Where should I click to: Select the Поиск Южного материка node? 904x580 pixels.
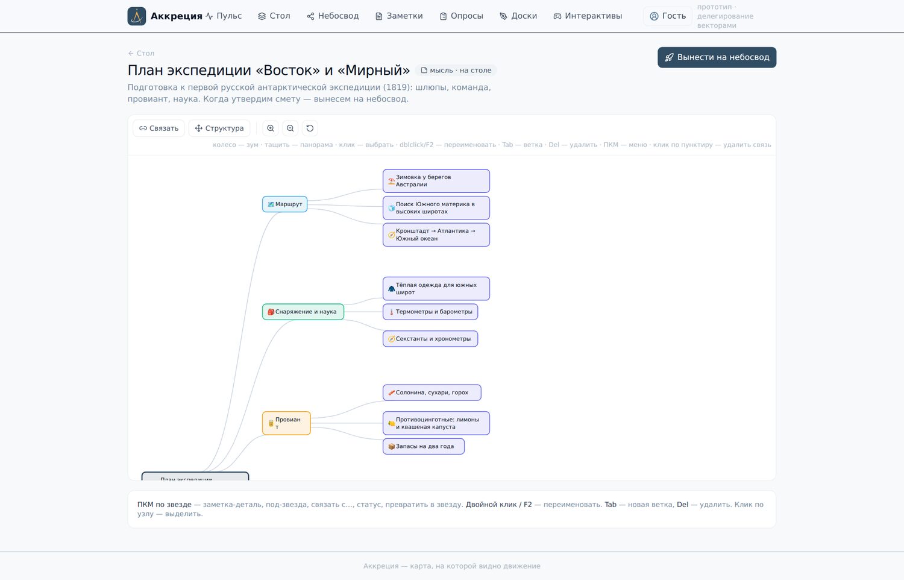(436, 208)
